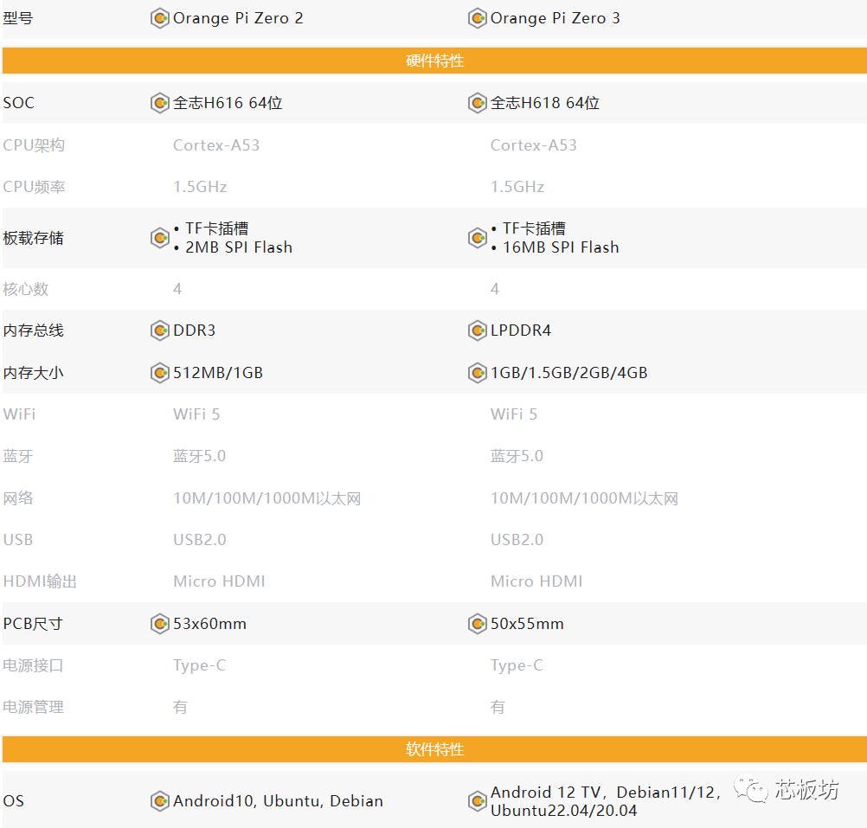Select the 512MB/1GB value
Image resolution: width=867 pixels, height=828 pixels.
click(218, 373)
